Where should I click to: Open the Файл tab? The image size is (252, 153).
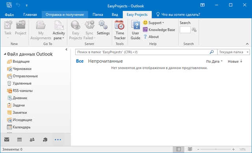pos(9,15)
